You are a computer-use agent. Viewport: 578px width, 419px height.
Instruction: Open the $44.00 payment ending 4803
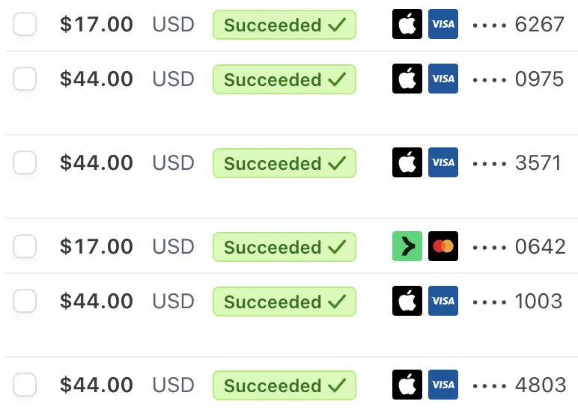pos(97,385)
